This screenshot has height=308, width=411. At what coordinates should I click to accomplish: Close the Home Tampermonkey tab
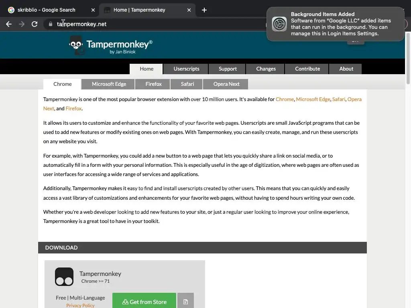coord(189,10)
